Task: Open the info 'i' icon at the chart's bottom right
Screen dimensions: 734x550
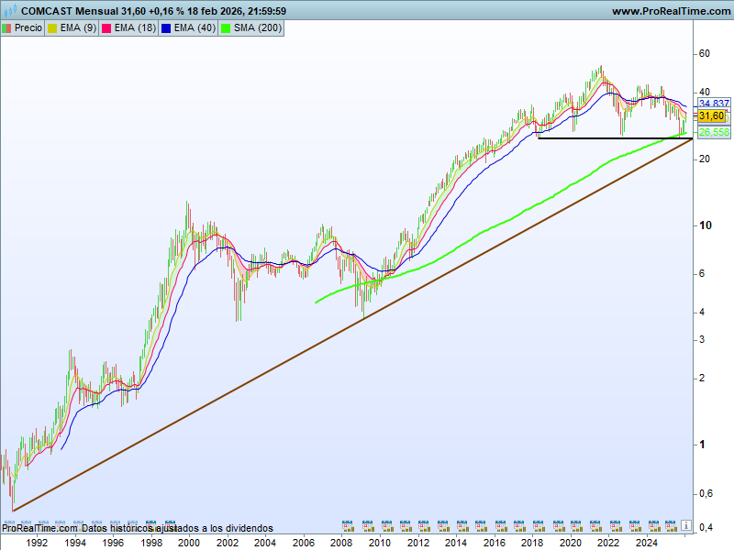Action: point(685,525)
